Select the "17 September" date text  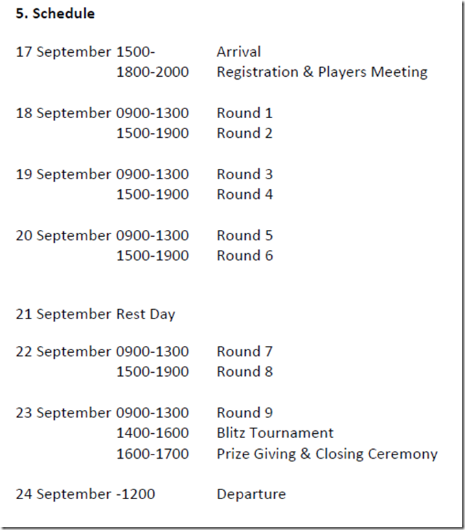click(x=63, y=51)
